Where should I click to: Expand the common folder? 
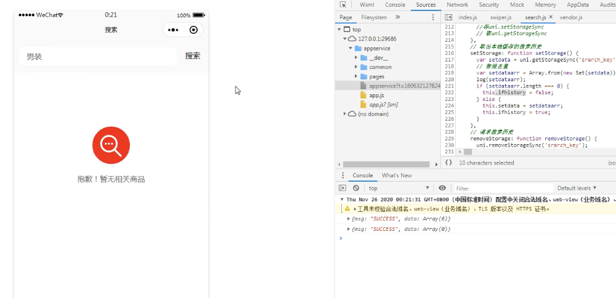click(x=356, y=67)
